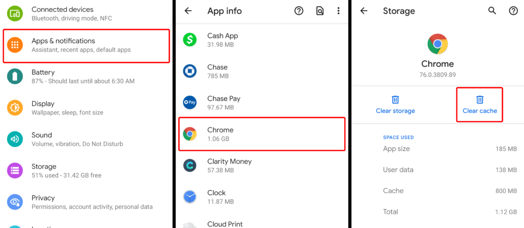
Task: Tap the back arrow beside App info
Action: tap(188, 11)
